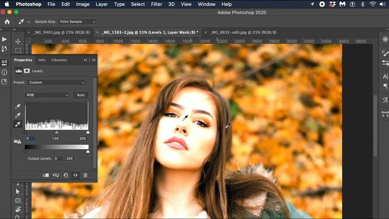Image resolution: width=389 pixels, height=219 pixels.
Task: Go to the Home screen icon
Action: 7,22
